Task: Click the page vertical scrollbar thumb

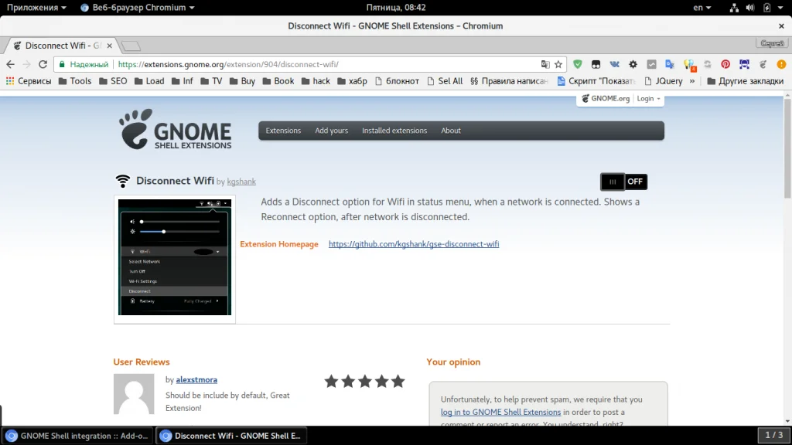Action: tap(787, 148)
